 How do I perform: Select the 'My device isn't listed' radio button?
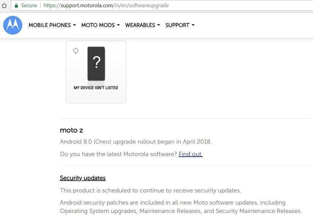tap(76, 51)
